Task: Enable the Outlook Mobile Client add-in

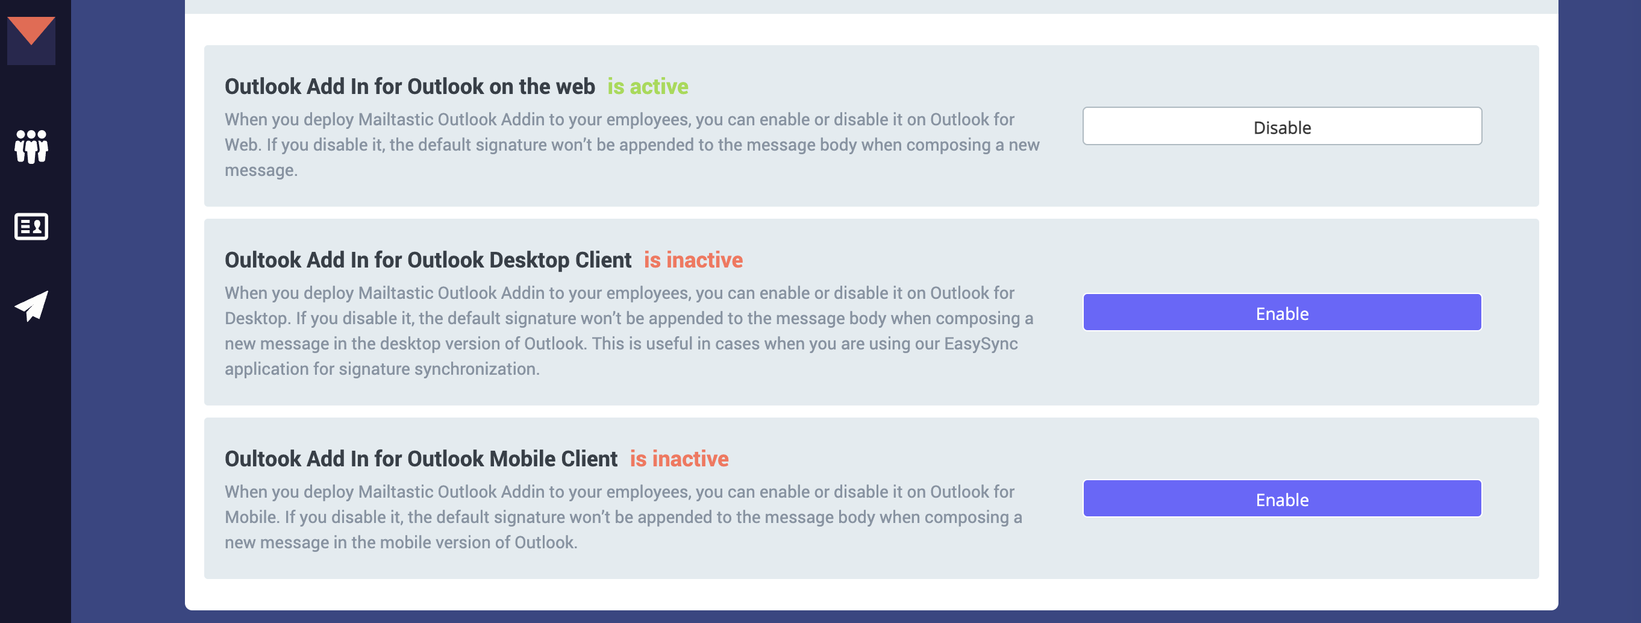Action: 1282,499
